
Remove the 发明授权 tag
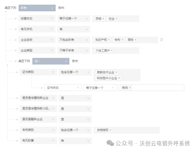(111, 130)
